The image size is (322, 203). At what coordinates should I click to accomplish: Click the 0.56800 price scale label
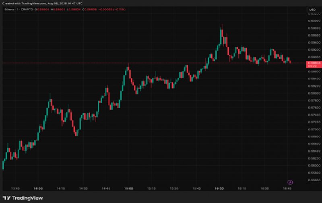314,137
